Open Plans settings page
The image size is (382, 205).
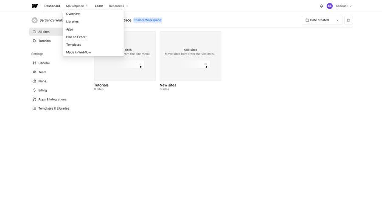point(42,81)
